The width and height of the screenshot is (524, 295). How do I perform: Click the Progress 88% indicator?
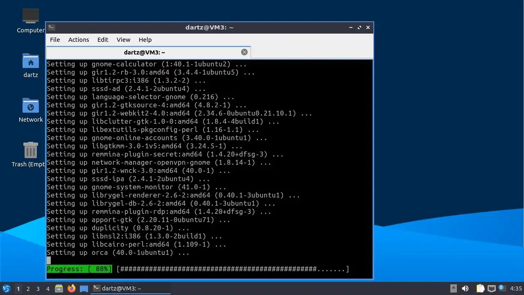click(x=79, y=269)
